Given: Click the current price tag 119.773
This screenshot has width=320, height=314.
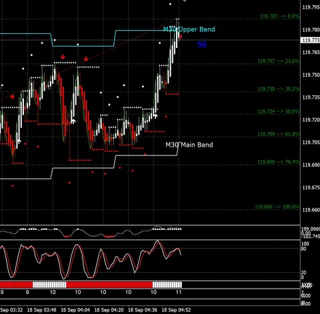Looking at the screenshot, I should coord(311,40).
